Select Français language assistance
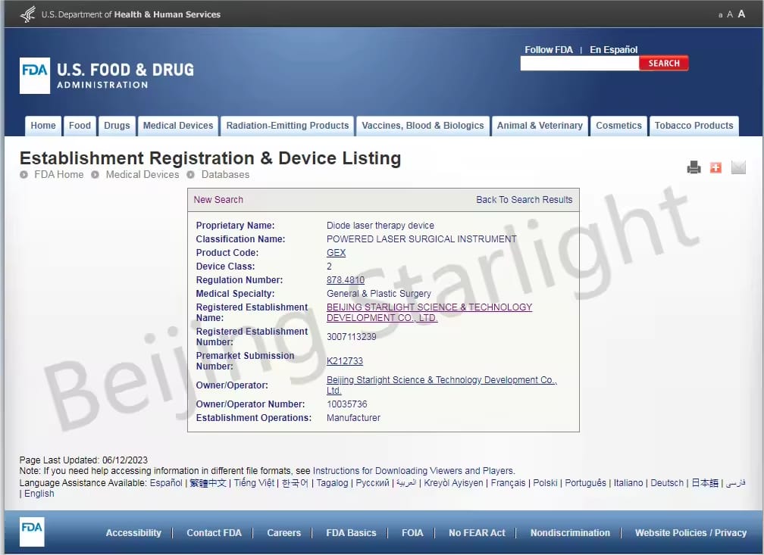The height and width of the screenshot is (555, 764). click(x=508, y=483)
